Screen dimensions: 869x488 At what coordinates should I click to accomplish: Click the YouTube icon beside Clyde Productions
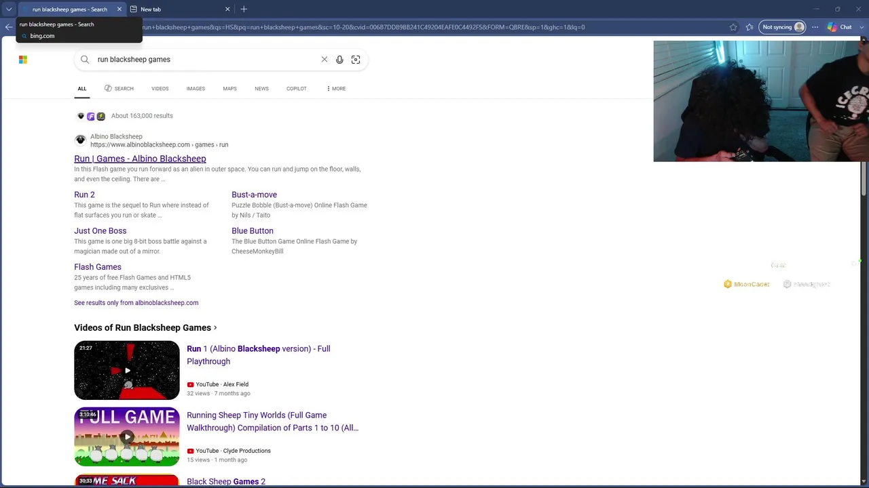190,451
